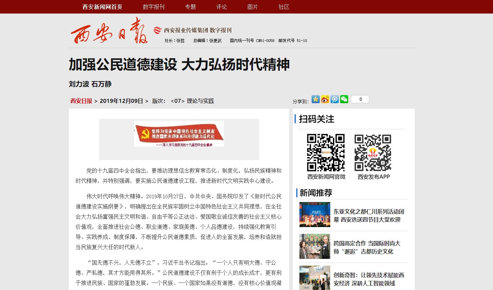Open the 跨国高定合作 fashion news thumbnail

(315, 246)
